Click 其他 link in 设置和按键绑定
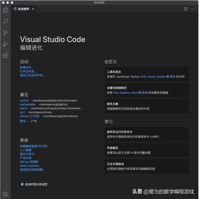199x199 pixels. [145, 93]
